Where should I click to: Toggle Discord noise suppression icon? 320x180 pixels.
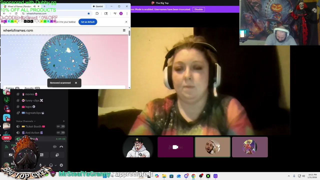click(x=55, y=147)
